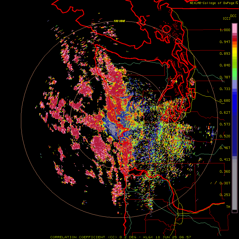The image size is (239, 239).
Task: Click the KLGX radar station identifier
Action: (148, 237)
